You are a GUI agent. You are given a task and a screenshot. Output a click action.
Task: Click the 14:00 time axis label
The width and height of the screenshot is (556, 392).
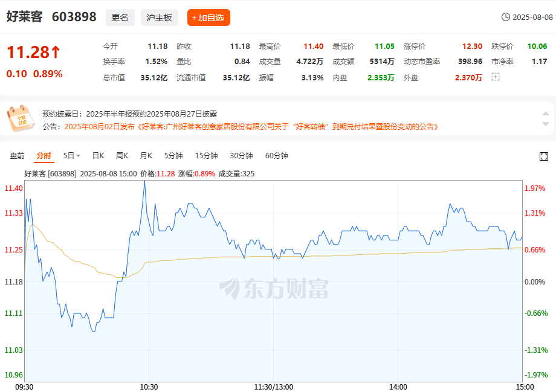(x=398, y=387)
